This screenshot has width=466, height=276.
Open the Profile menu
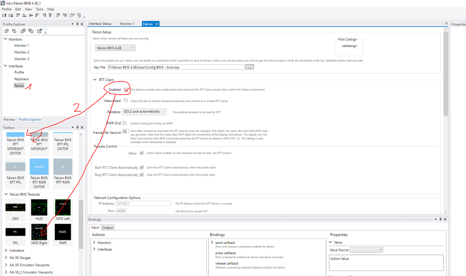click(x=7, y=9)
